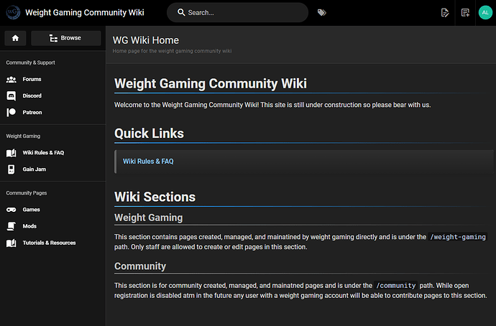
Task: Open the Games controller icon
Action: point(11,210)
